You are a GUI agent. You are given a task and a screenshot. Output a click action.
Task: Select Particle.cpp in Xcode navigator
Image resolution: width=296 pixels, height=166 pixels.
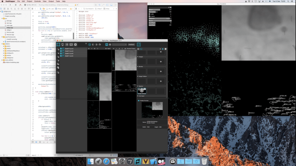(10, 32)
